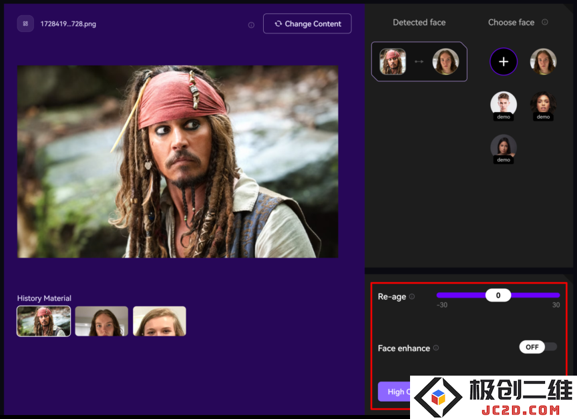Open the info icon next to Re-age
The height and width of the screenshot is (419, 577).
(x=412, y=296)
